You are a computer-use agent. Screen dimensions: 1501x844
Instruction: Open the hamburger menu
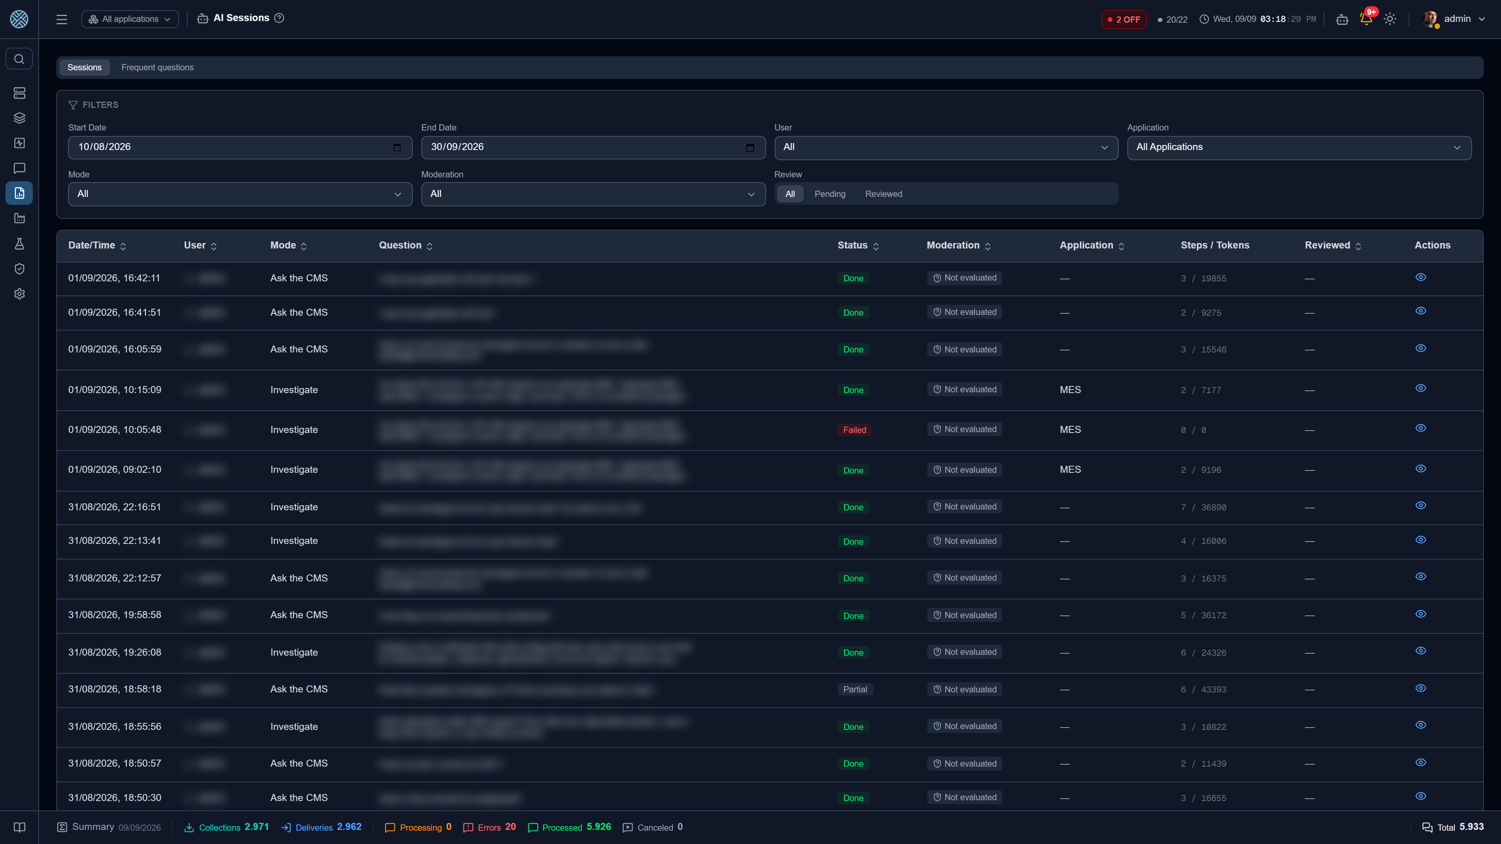click(62, 19)
